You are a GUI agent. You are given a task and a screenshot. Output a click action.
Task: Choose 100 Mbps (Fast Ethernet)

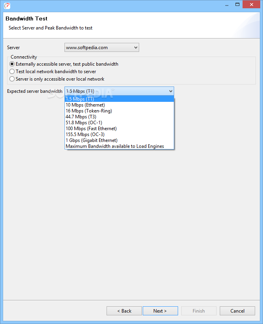pyautogui.click(x=119, y=129)
